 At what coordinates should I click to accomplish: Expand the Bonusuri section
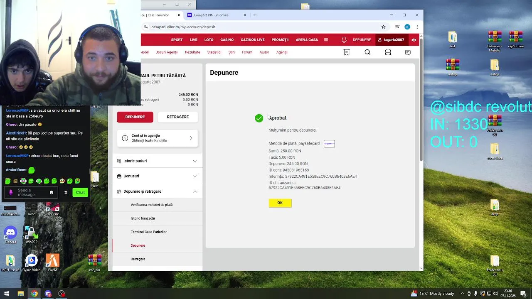158,176
